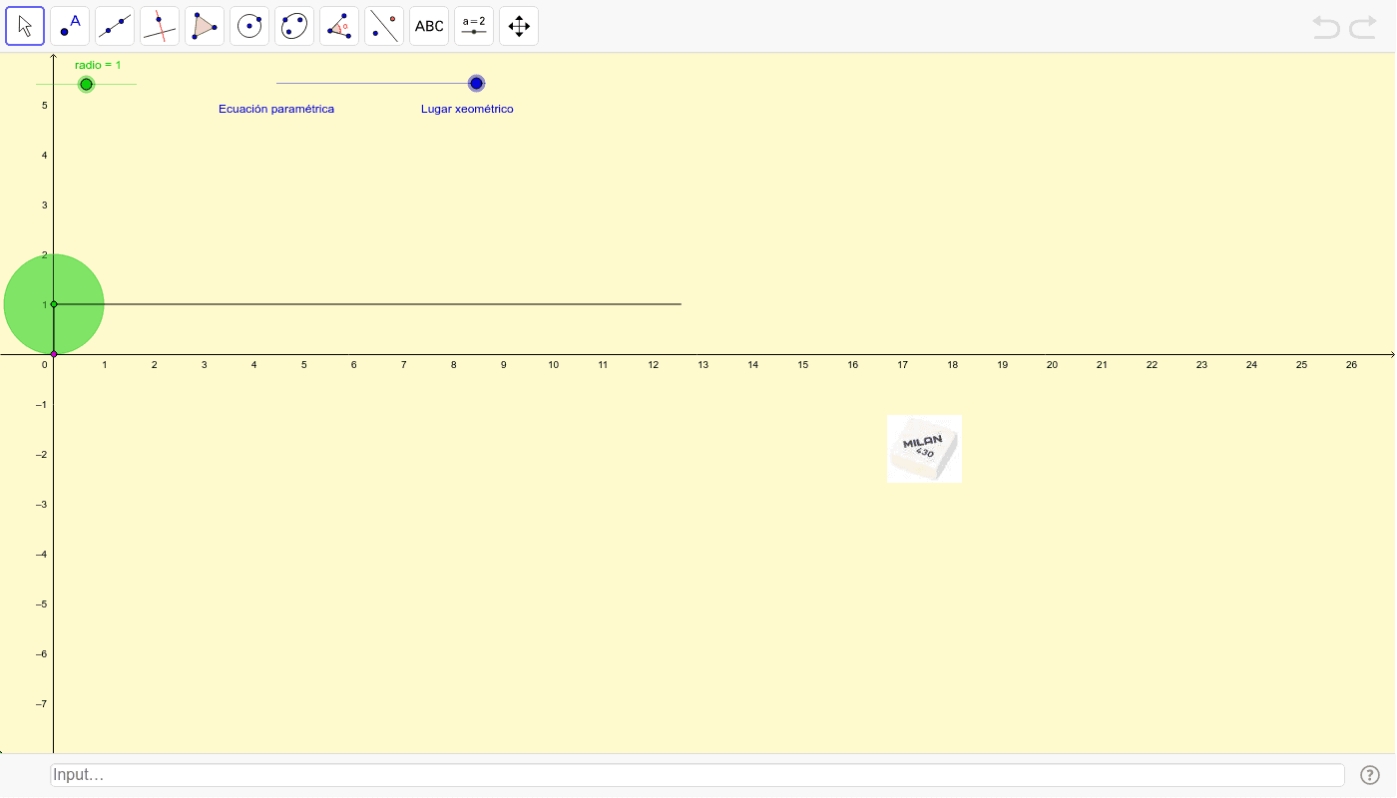Select the Reflect about Line tool
Image resolution: width=1397 pixels, height=798 pixels.
[384, 26]
